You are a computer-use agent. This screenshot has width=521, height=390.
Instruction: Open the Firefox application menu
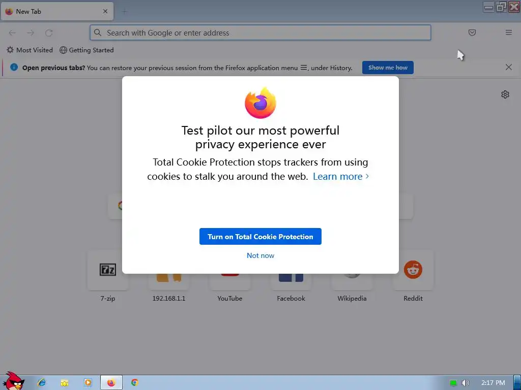pos(508,32)
